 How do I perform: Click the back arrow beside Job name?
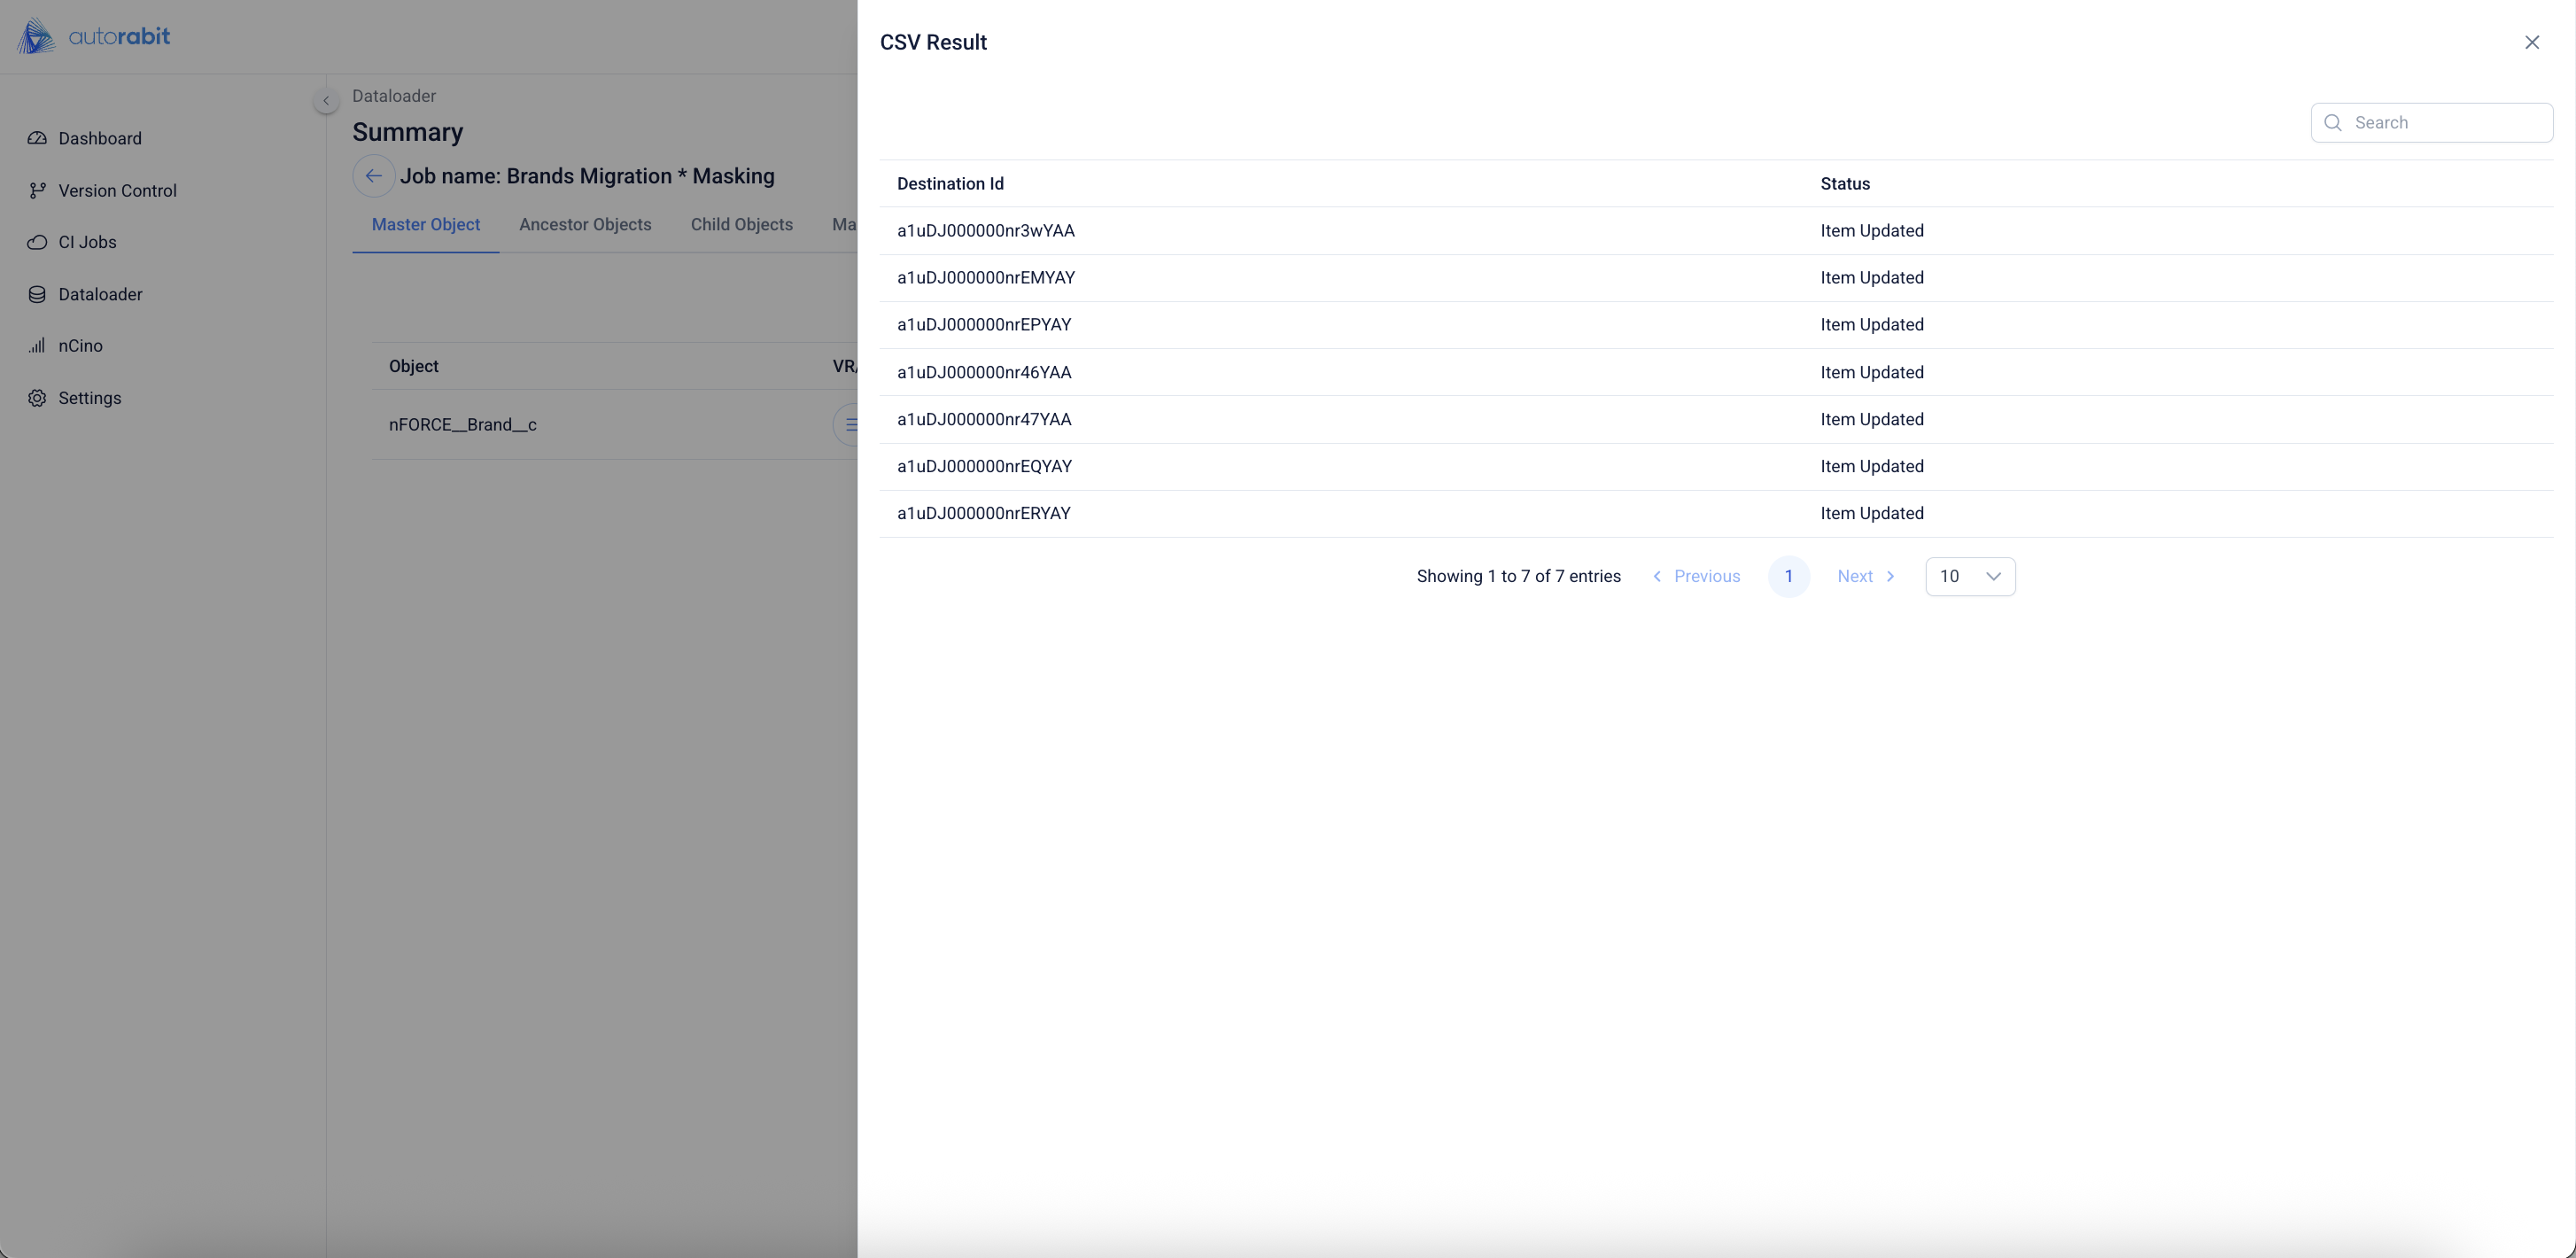coord(373,176)
